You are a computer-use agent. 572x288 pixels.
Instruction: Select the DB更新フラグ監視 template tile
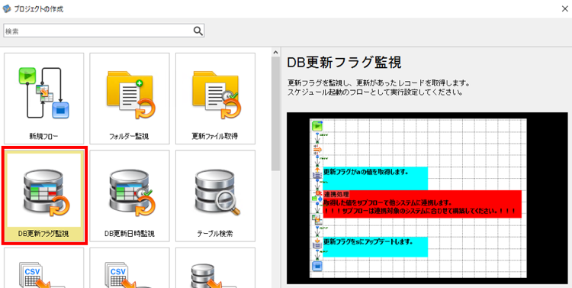coord(43,196)
